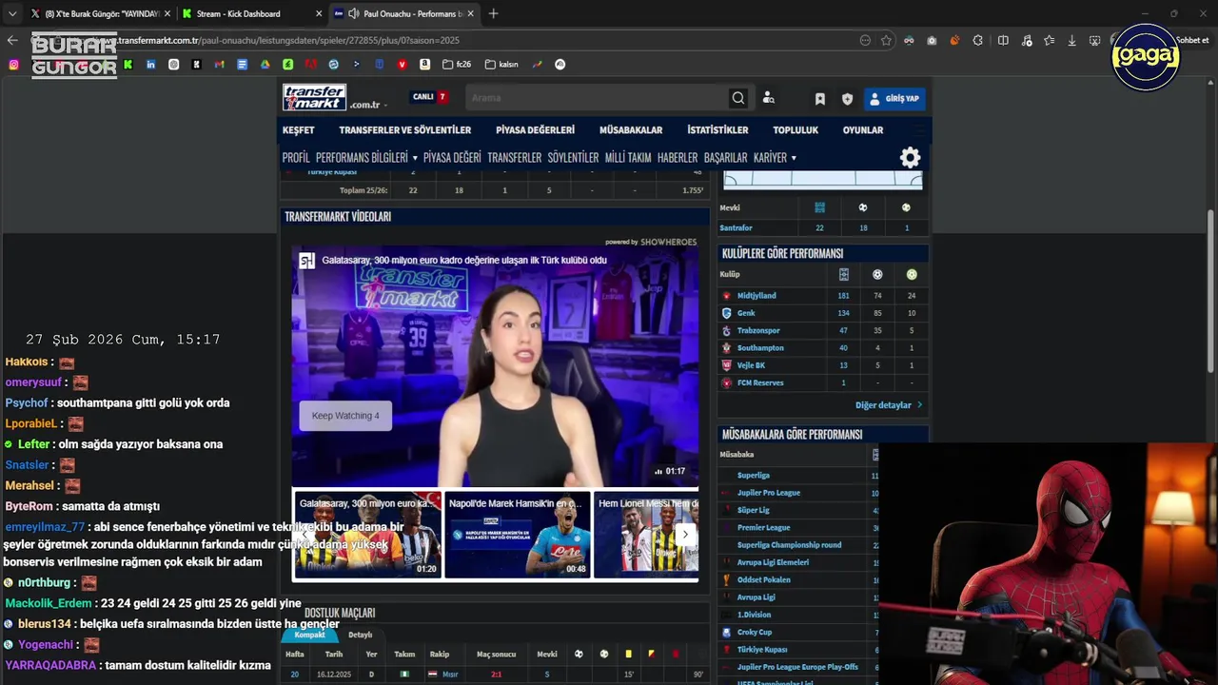
Task: Switch to Kompakt view tab
Action: point(309,635)
